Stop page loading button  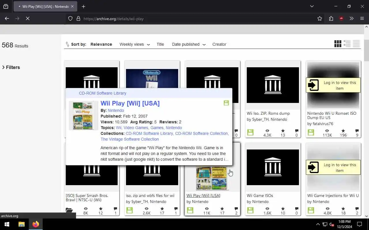(28, 18)
